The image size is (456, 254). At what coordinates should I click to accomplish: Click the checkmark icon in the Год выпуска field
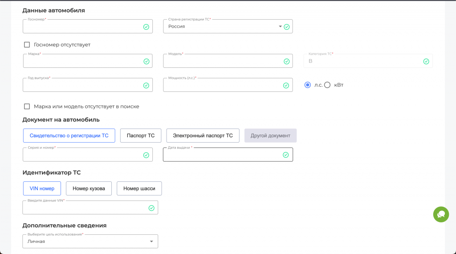(x=146, y=85)
